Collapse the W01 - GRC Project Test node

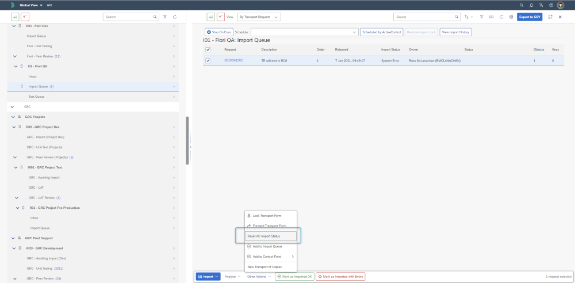click(x=16, y=167)
